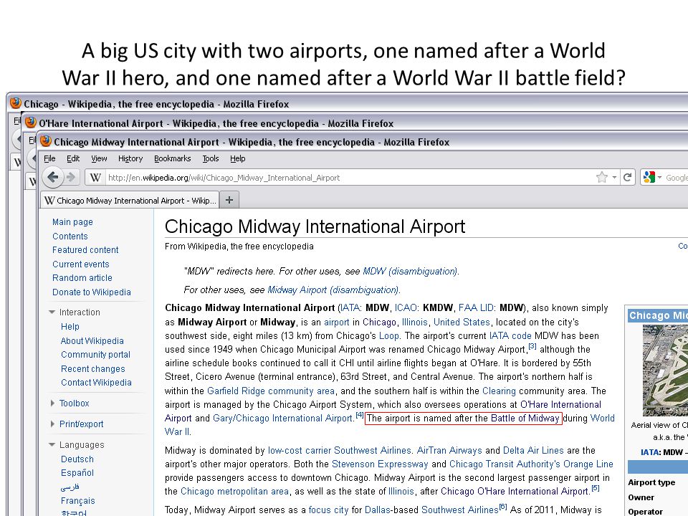This screenshot has width=688, height=516.
Task: Click the FAA LID link
Action: click(x=477, y=307)
